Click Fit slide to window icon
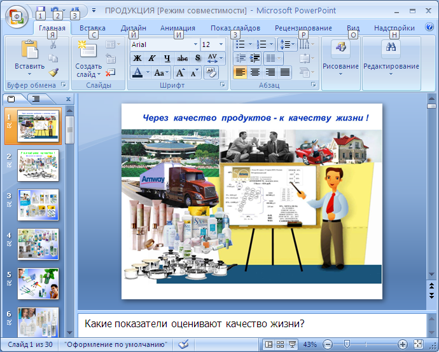The width and height of the screenshot is (439, 352). (x=418, y=344)
